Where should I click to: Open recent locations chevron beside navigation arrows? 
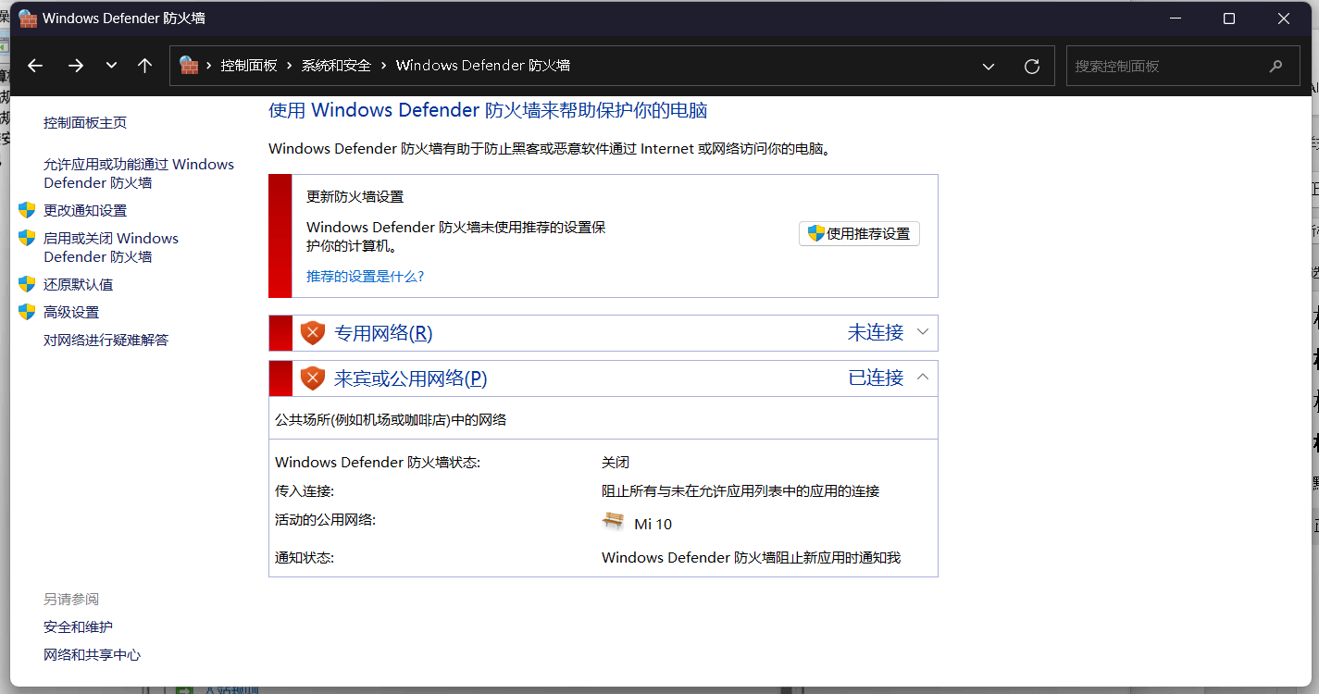pos(112,66)
